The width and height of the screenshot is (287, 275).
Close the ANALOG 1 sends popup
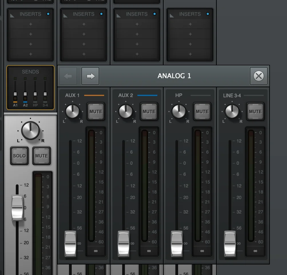point(258,76)
